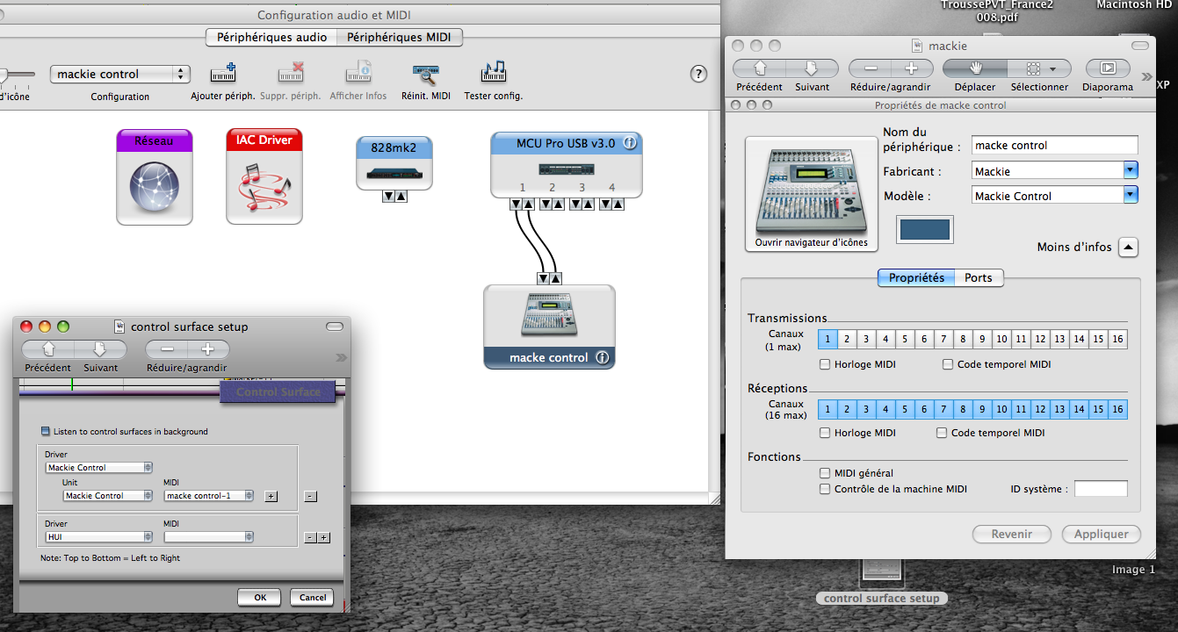Switch to the Périphériques audio tab
The height and width of the screenshot is (632, 1178).
pos(271,37)
